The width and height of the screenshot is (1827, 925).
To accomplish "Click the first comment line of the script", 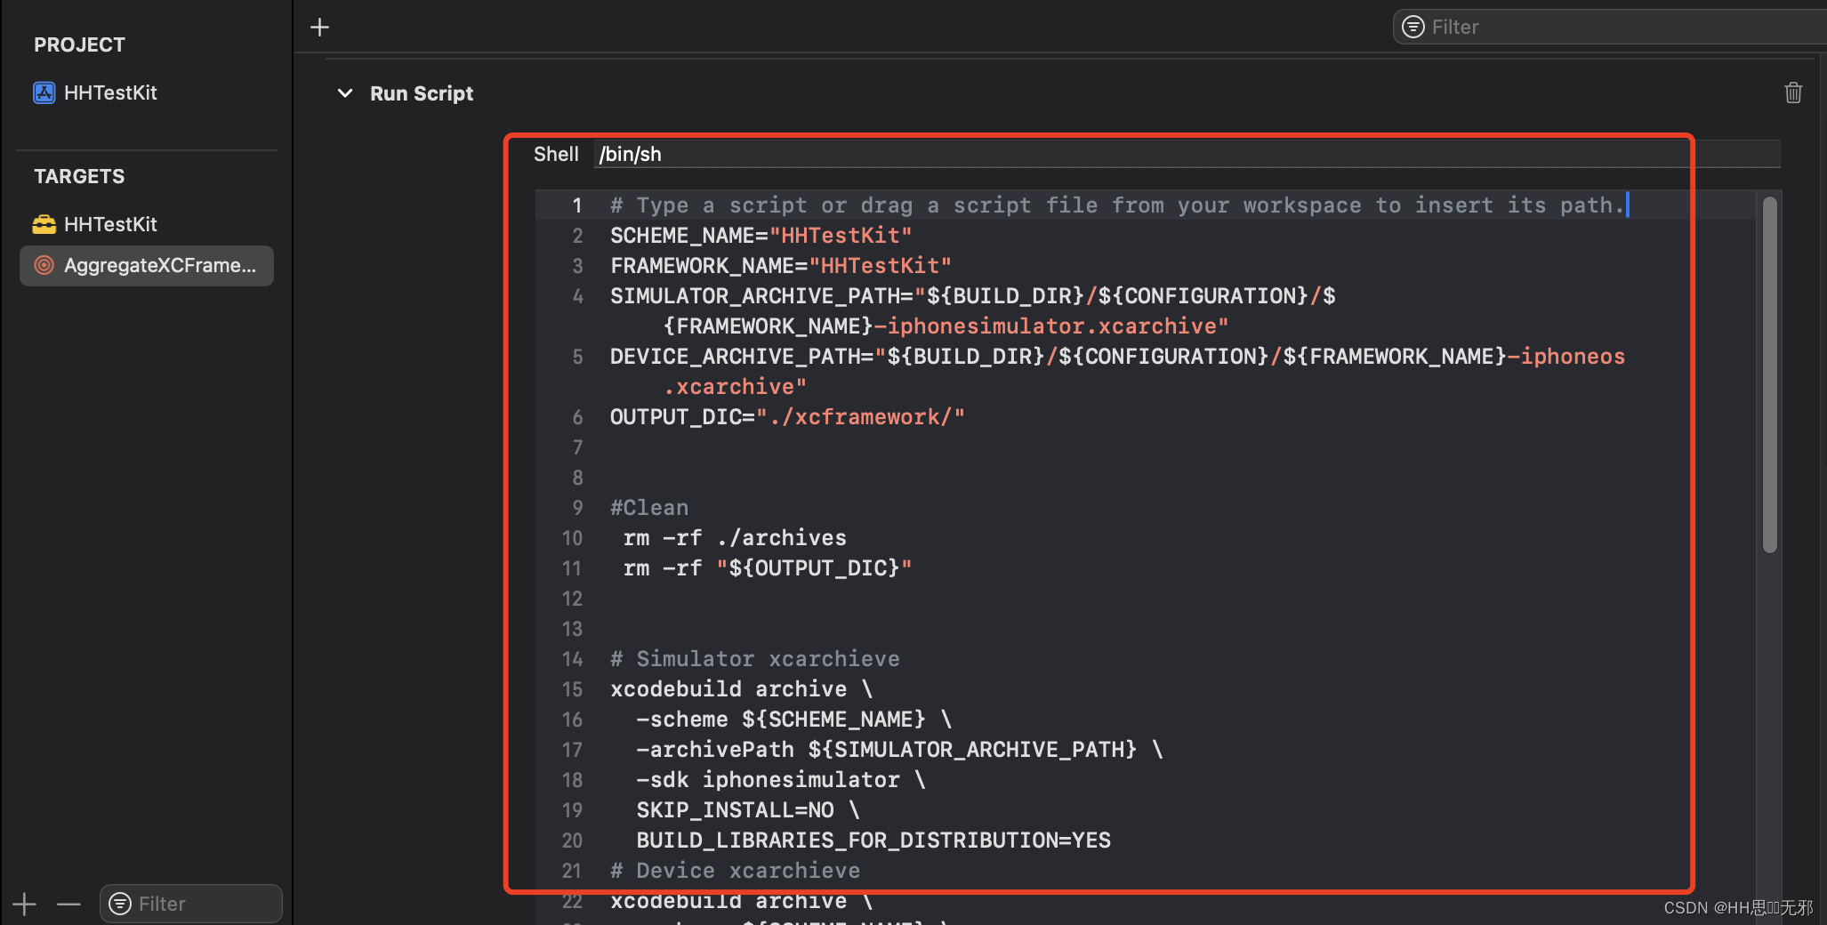I will (x=1117, y=205).
